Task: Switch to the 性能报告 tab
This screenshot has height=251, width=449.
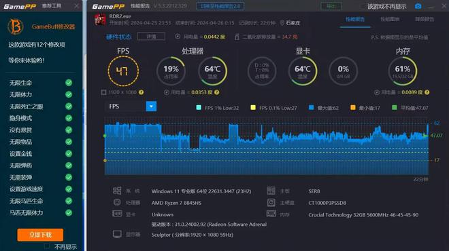Action: point(355,20)
